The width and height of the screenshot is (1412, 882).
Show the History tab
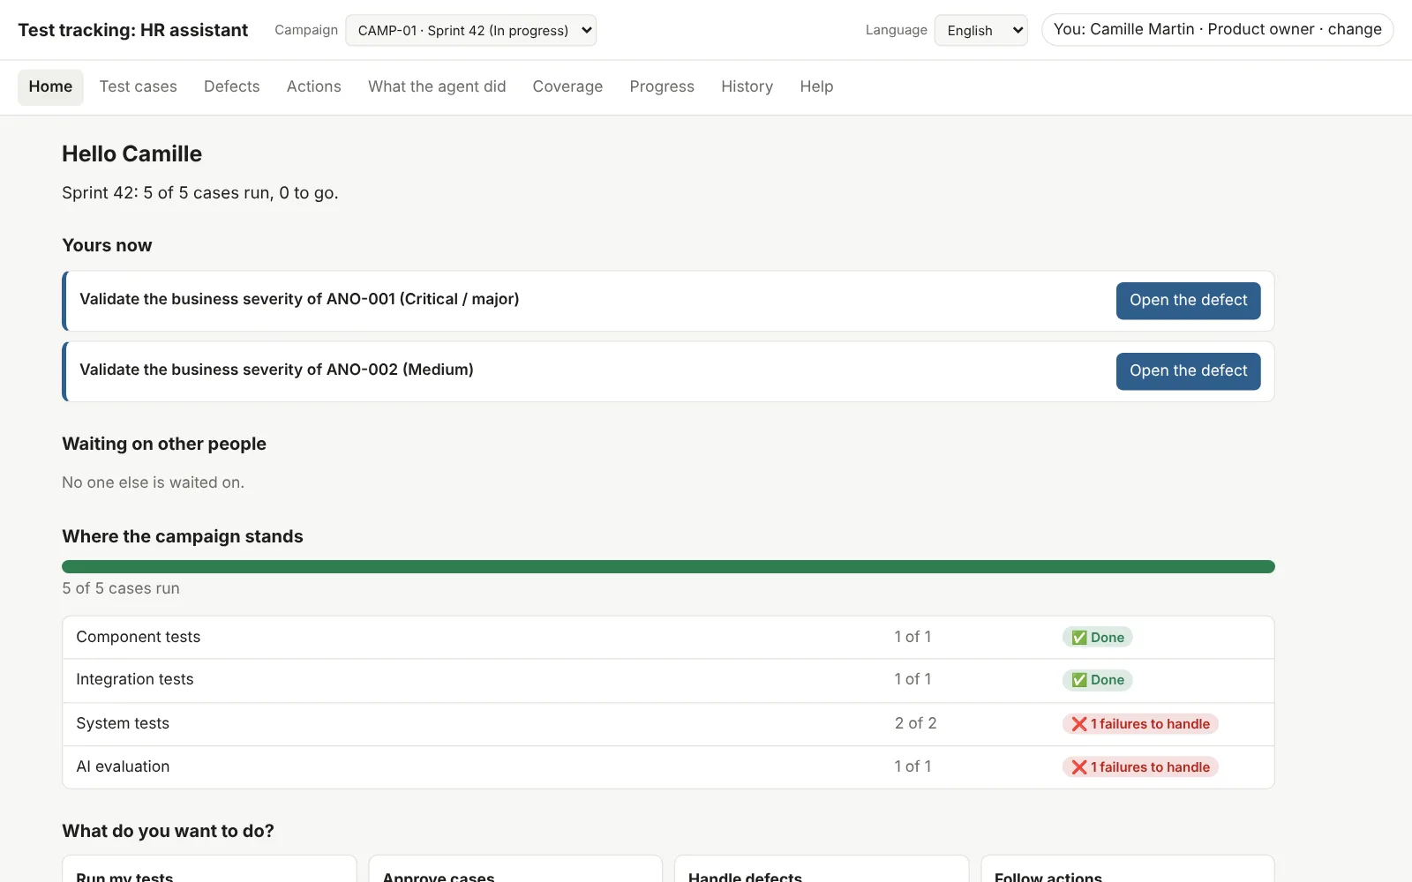747,86
